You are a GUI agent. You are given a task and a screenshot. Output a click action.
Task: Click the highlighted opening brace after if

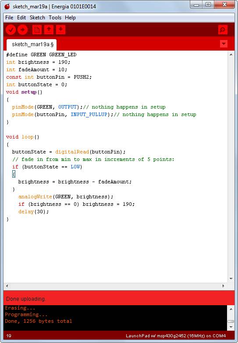[x=14, y=174]
